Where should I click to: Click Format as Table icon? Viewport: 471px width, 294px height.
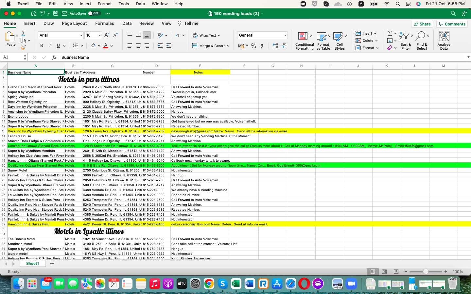point(322,36)
